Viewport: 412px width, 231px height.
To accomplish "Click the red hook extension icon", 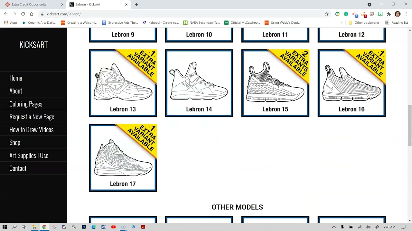I will click(364, 14).
